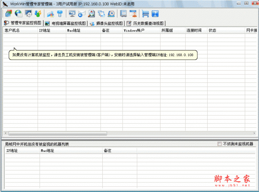Click the document magnifier search icon
Image resolution: width=259 pixels, height=192 pixels.
92,13
